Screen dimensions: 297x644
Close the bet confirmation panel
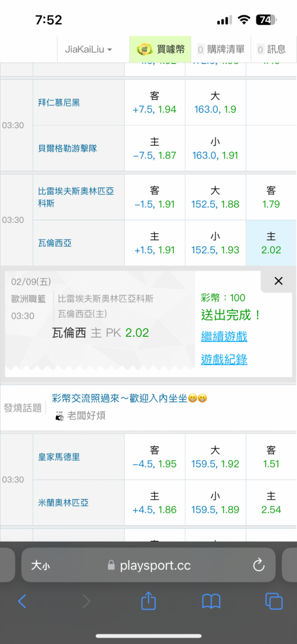click(278, 281)
